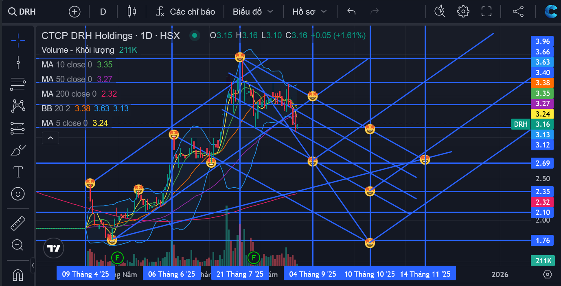The height and width of the screenshot is (286, 561).
Task: Click the 2.69 price level label
Action: tap(543, 163)
